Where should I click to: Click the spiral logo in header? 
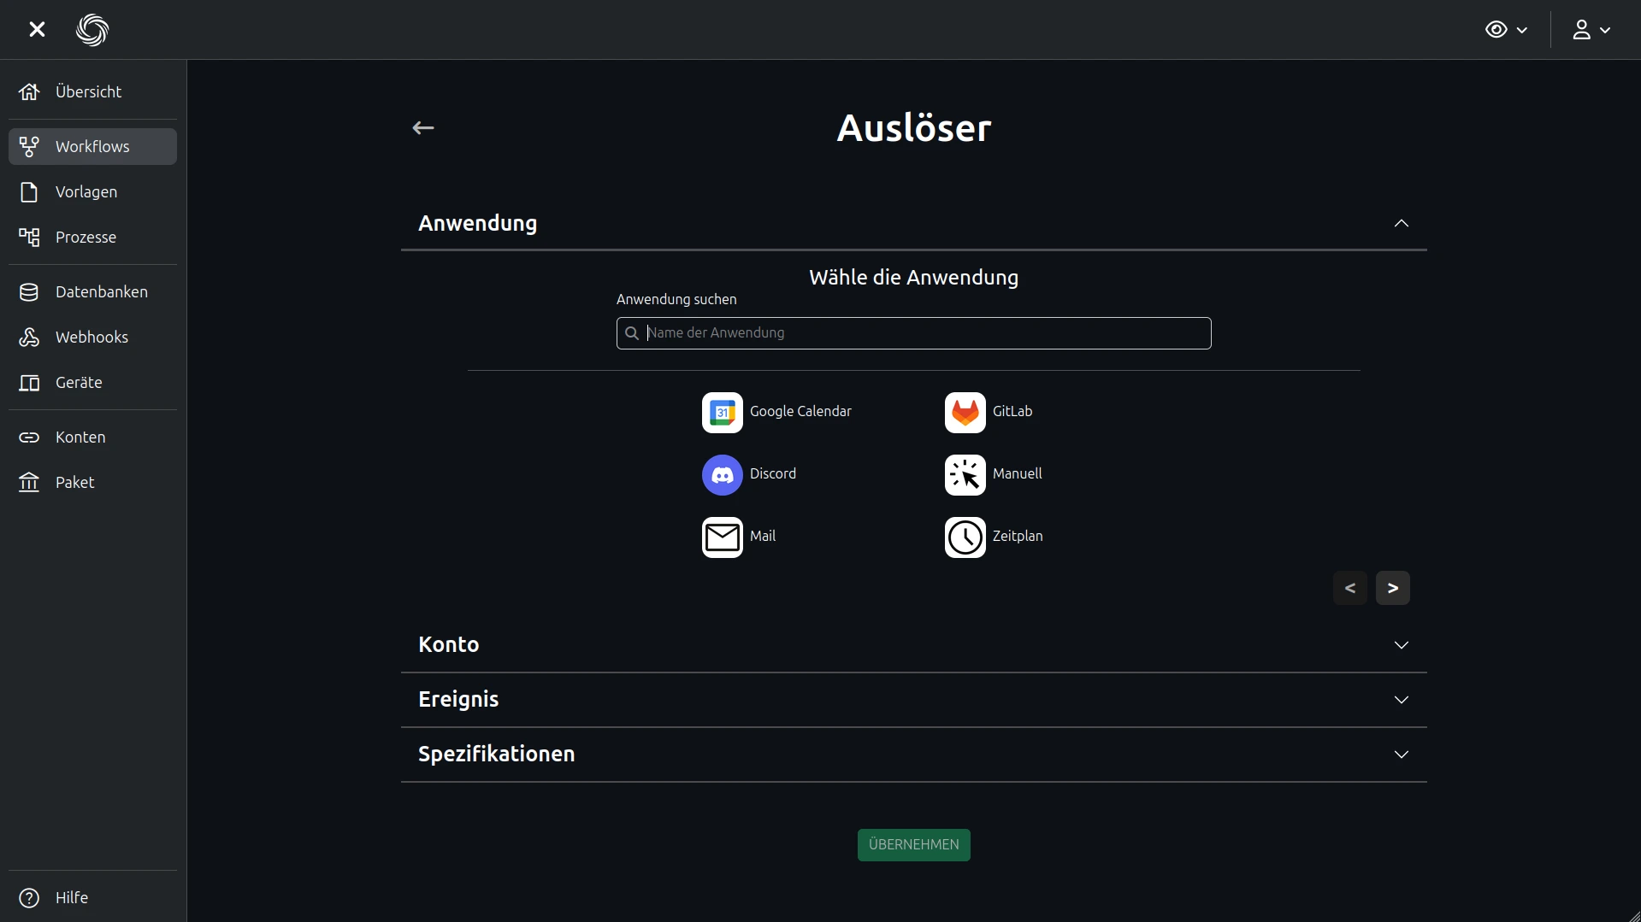click(x=92, y=30)
